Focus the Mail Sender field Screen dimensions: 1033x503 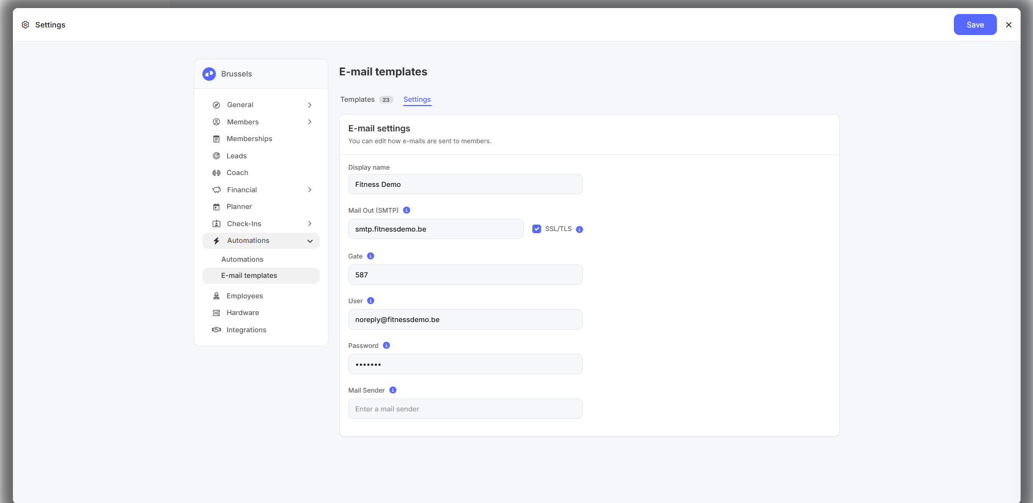[466, 409]
